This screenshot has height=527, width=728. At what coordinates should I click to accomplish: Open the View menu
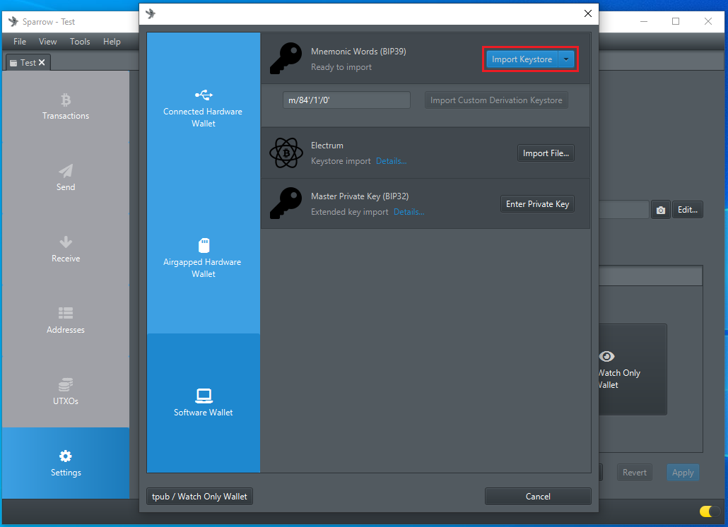click(x=48, y=41)
